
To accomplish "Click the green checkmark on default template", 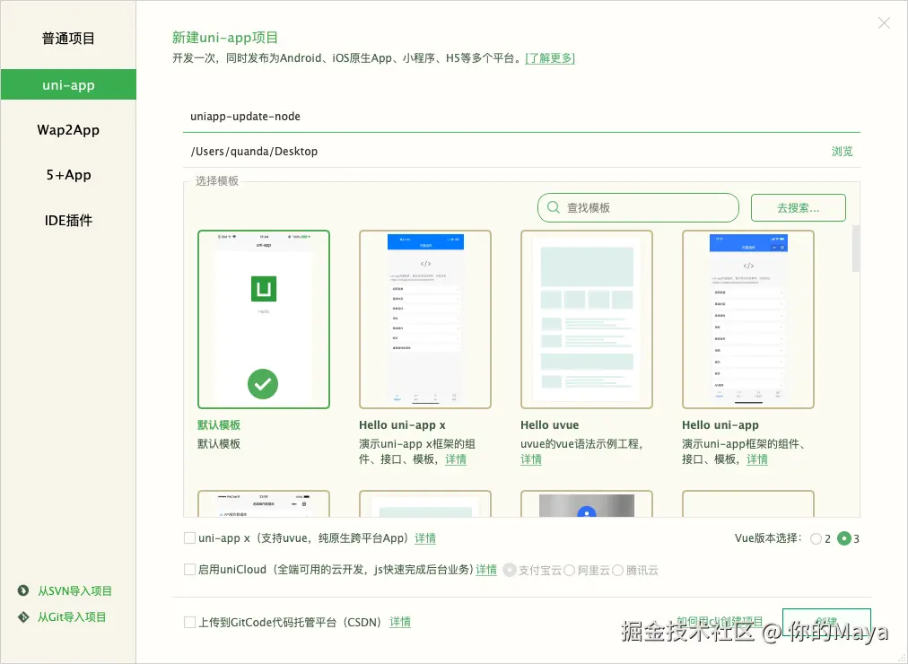I will (x=263, y=384).
